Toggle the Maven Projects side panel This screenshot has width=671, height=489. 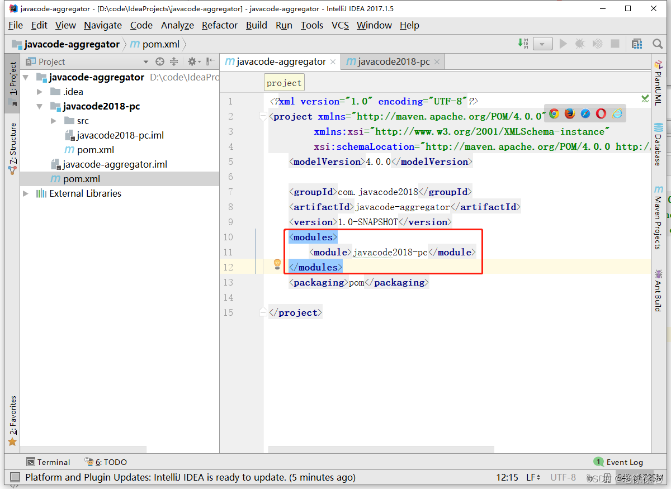point(659,217)
